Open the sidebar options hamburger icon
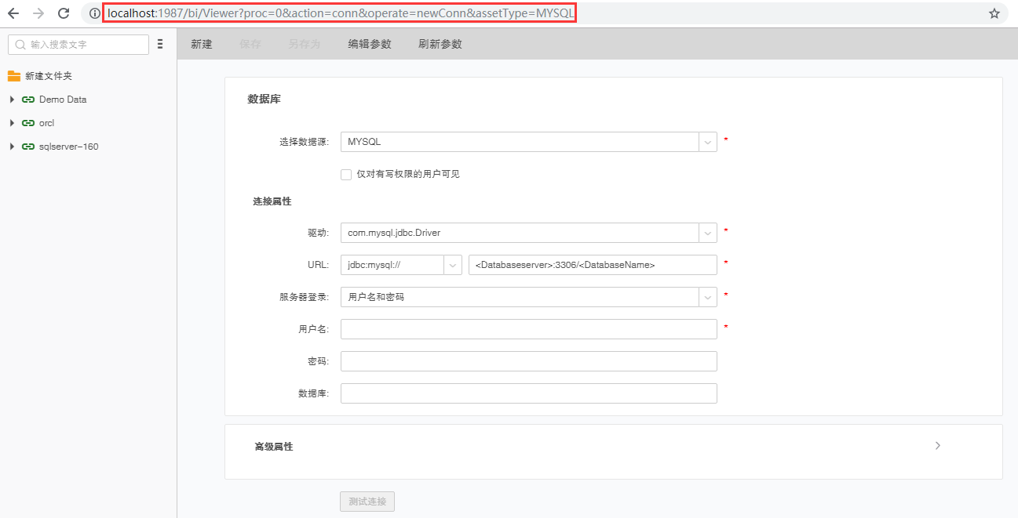1018x518 pixels. pyautogui.click(x=160, y=44)
